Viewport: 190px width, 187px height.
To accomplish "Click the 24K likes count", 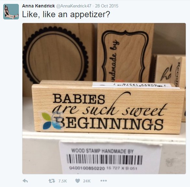I will 87,181.
